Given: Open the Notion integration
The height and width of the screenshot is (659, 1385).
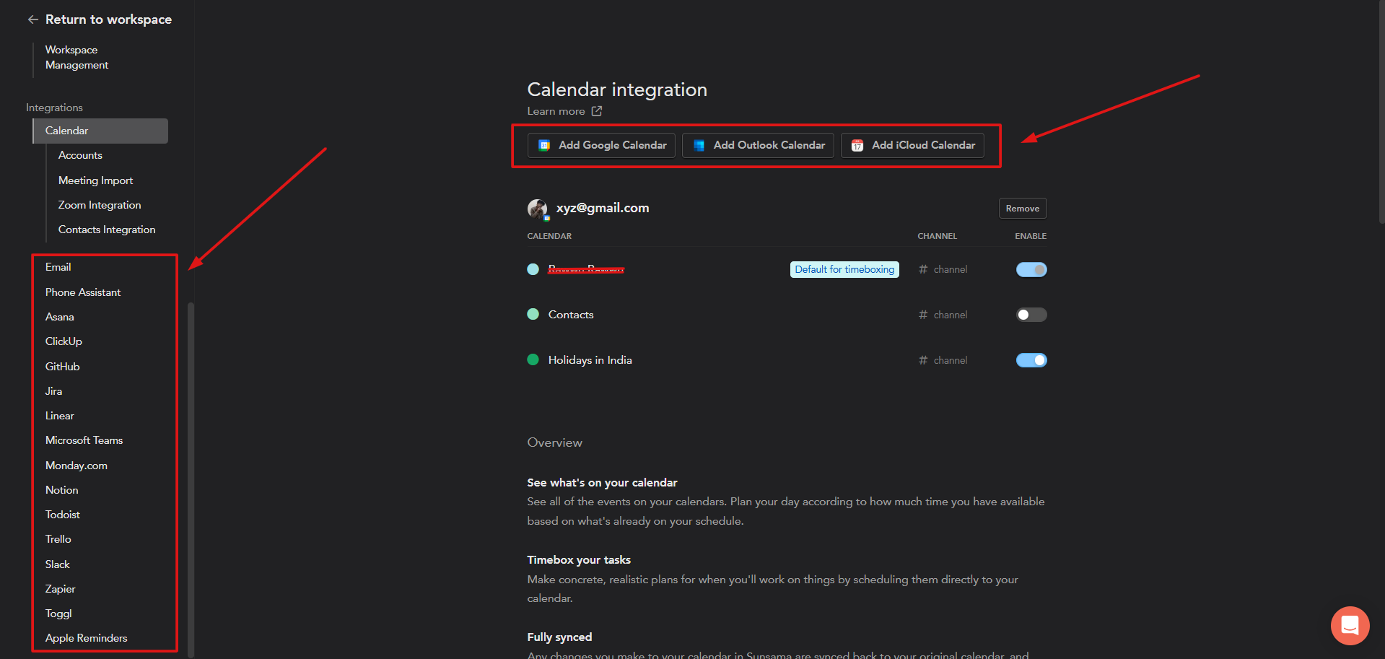Looking at the screenshot, I should pyautogui.click(x=61, y=490).
